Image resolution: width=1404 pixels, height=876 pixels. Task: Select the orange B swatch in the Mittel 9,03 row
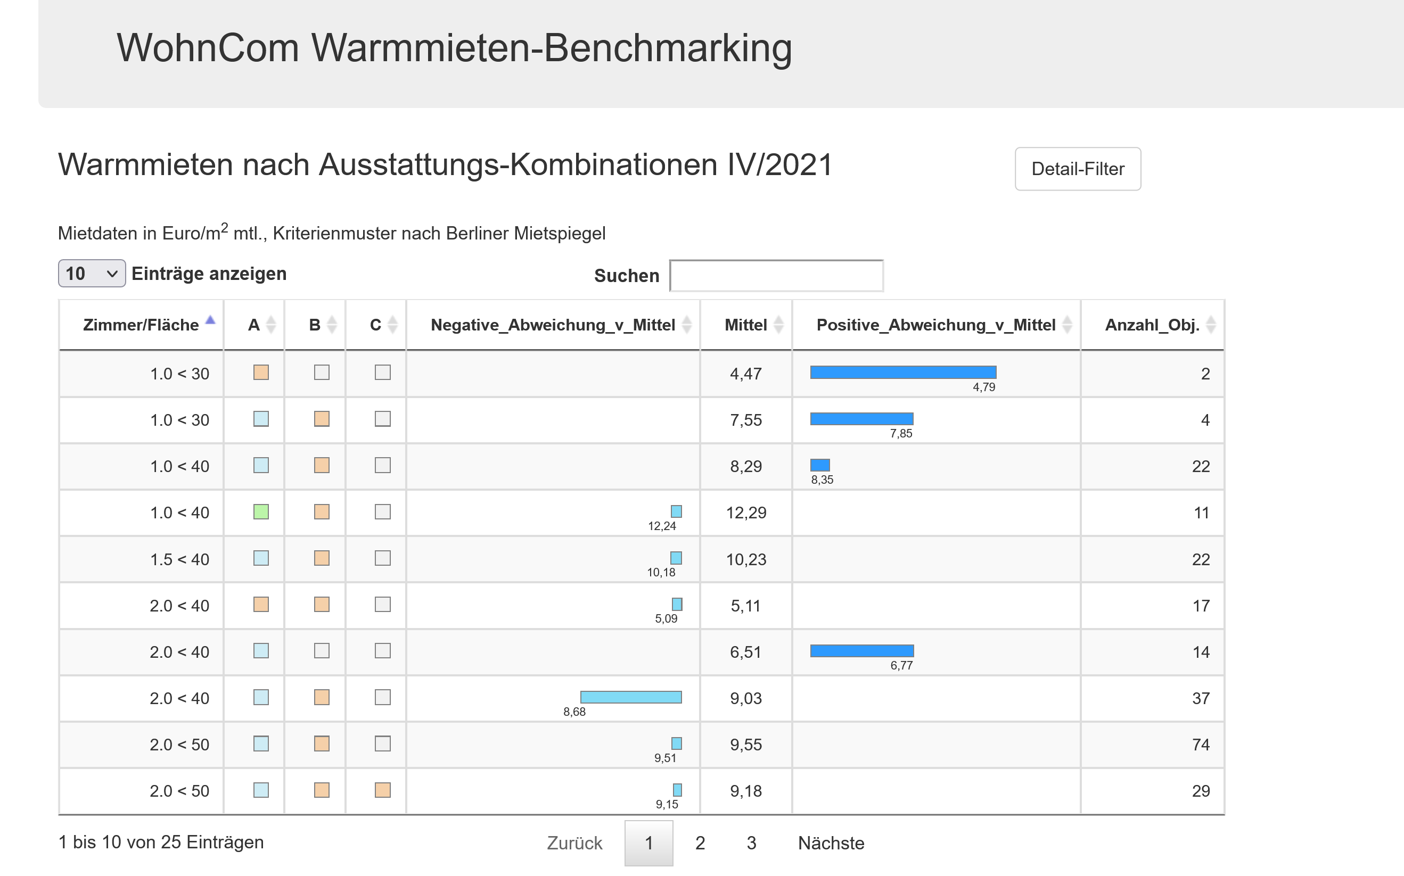pyautogui.click(x=322, y=697)
